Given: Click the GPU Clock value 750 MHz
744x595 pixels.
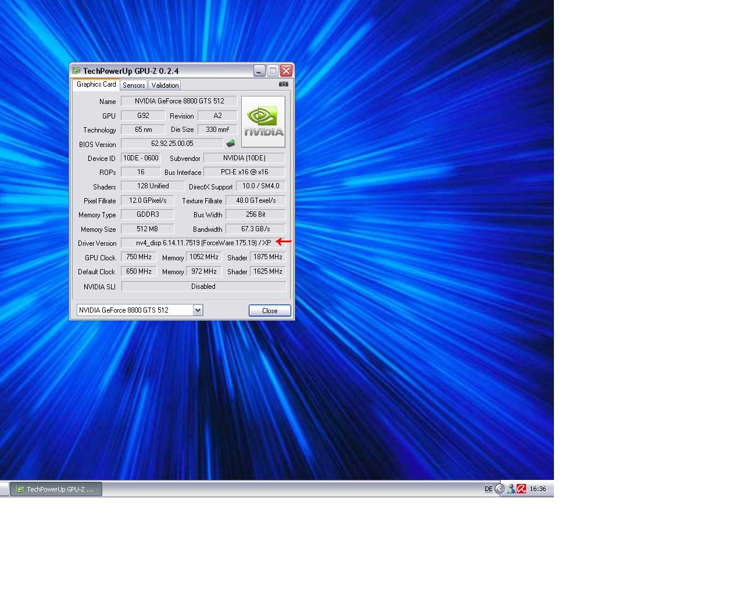Looking at the screenshot, I should click(139, 257).
